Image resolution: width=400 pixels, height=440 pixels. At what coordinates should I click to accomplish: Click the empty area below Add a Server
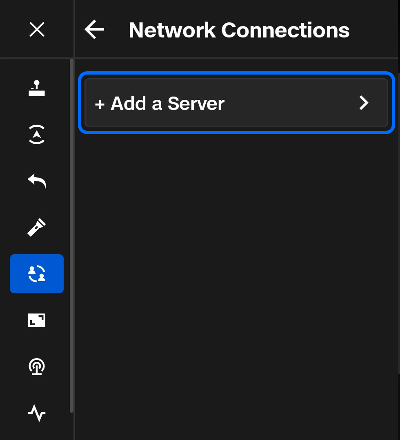tap(236, 265)
